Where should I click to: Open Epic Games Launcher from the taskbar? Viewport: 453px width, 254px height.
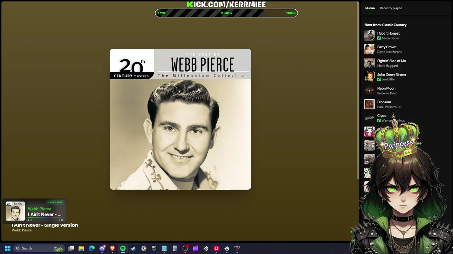point(154,248)
